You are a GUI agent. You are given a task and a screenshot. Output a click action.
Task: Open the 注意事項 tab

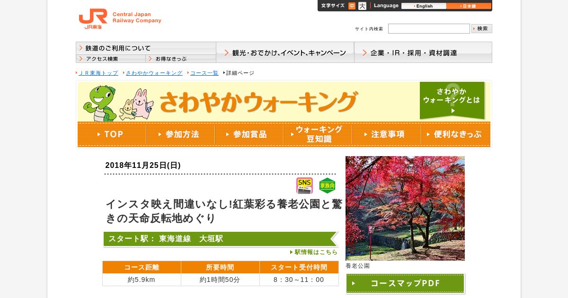coord(386,134)
